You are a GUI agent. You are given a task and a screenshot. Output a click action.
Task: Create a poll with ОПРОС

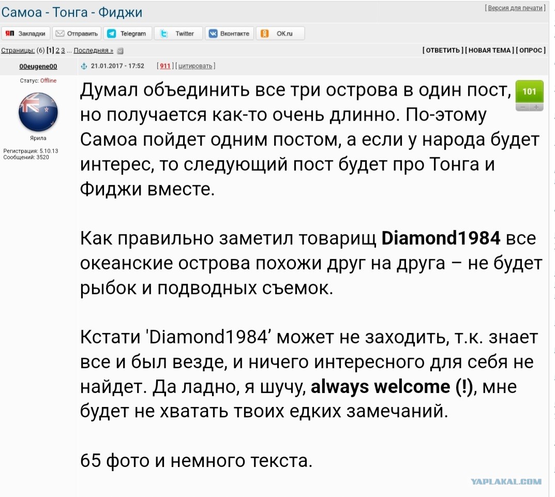point(531,50)
